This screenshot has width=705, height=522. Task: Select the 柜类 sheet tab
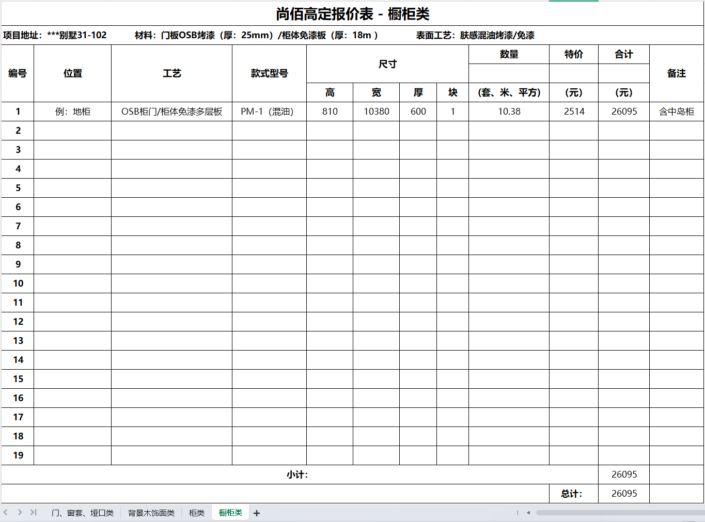point(197,513)
